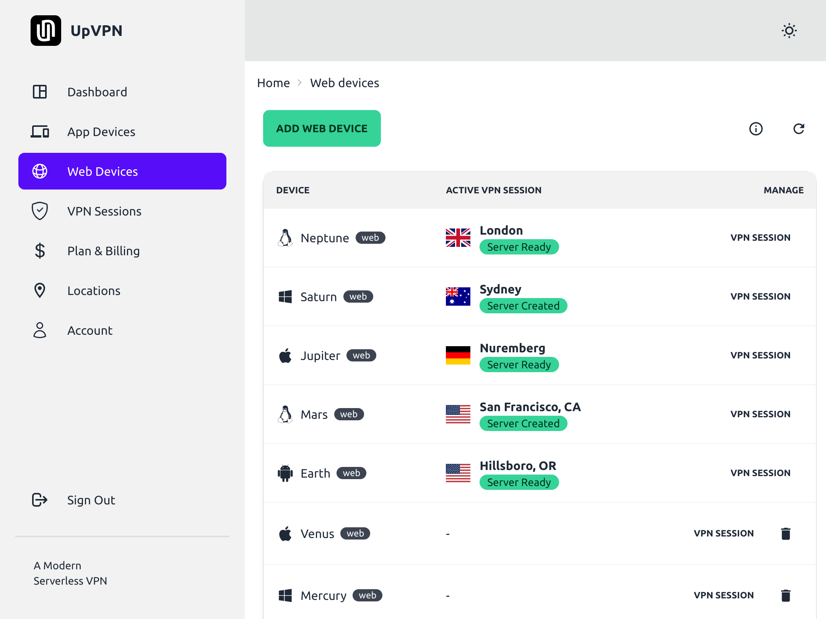This screenshot has width=826, height=619.
Task: Toggle the light/dark theme sun icon
Action: 789,31
